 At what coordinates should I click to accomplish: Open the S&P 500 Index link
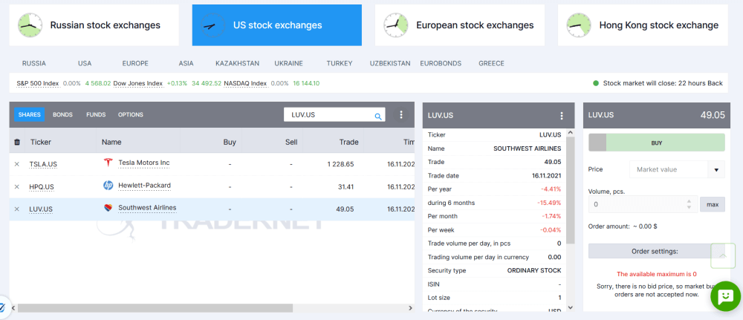(x=37, y=83)
